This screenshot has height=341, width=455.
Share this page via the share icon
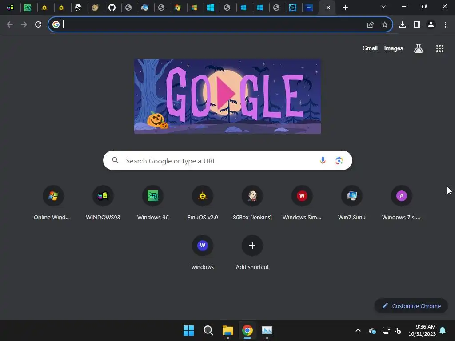pyautogui.click(x=370, y=25)
